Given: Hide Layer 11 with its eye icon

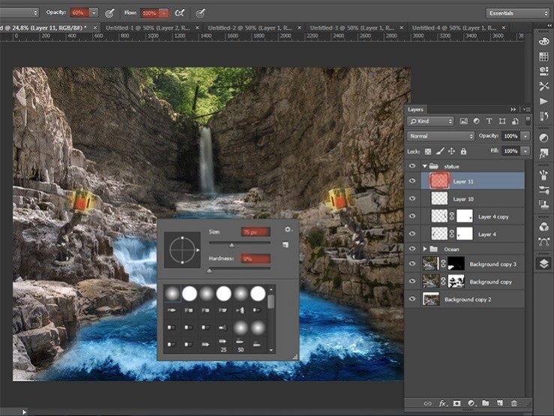Looking at the screenshot, I should (x=412, y=181).
